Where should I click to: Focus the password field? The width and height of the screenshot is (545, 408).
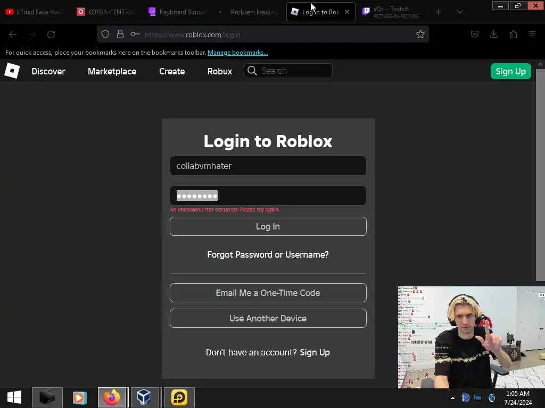pyautogui.click(x=268, y=195)
